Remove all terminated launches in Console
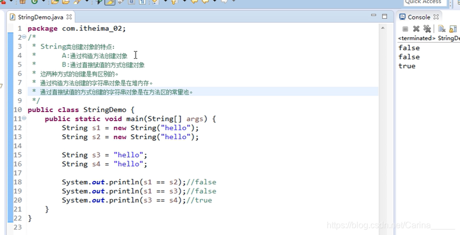460x235 pixels. point(427,29)
